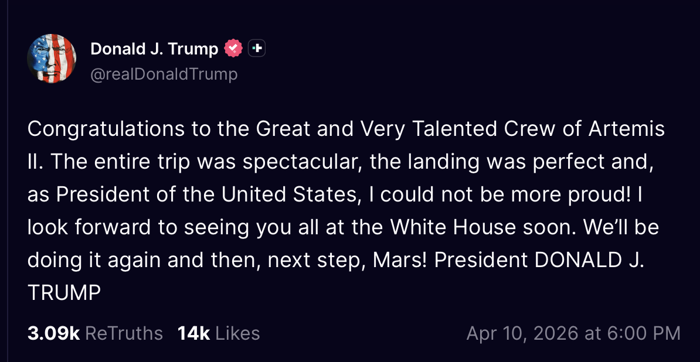
Task: Click the red verified checkmark badge
Action: (x=233, y=49)
